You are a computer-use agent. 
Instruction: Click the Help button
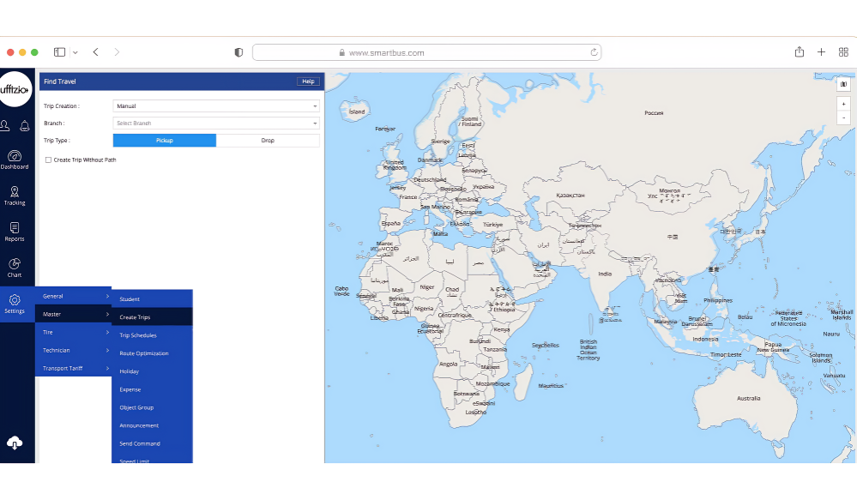[308, 81]
